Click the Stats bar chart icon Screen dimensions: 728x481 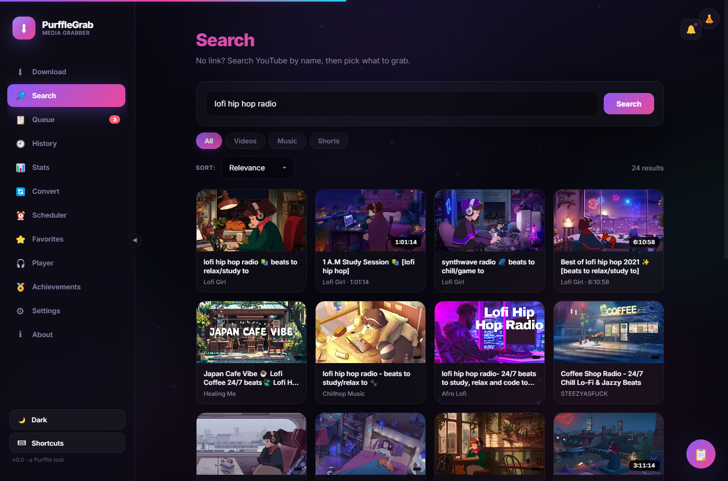click(x=20, y=168)
